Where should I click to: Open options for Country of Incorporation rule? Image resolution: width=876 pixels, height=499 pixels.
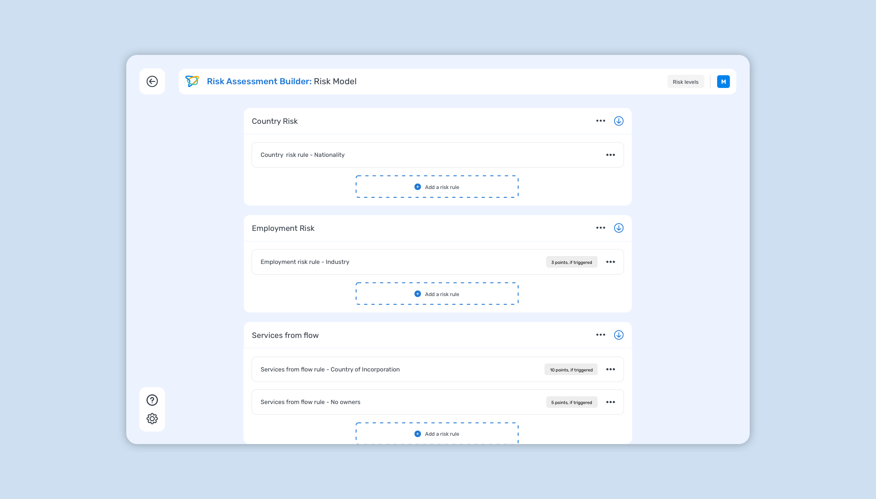(x=610, y=370)
